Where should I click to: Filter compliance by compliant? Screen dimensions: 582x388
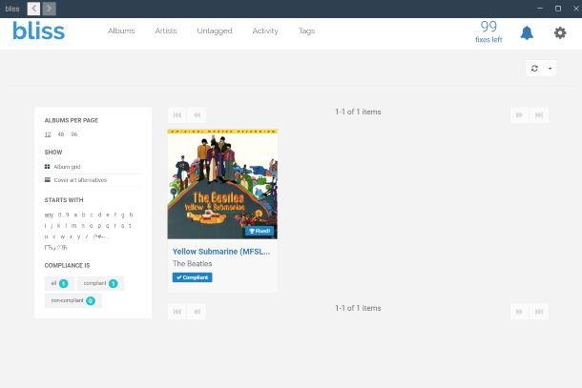(100, 283)
